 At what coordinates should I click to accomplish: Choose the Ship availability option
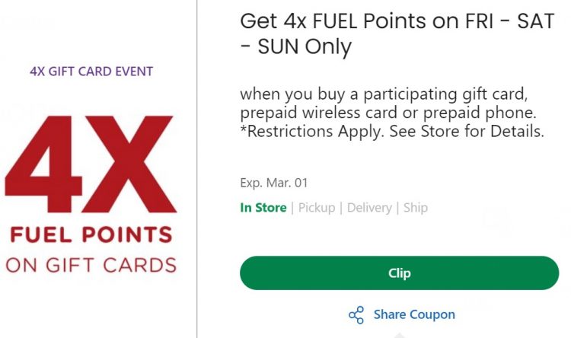(416, 208)
